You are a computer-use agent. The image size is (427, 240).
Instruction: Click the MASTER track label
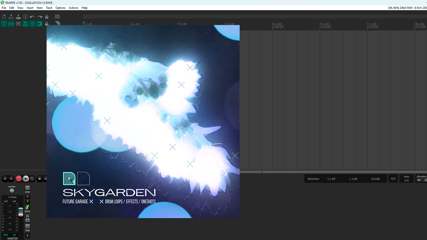[13, 238]
